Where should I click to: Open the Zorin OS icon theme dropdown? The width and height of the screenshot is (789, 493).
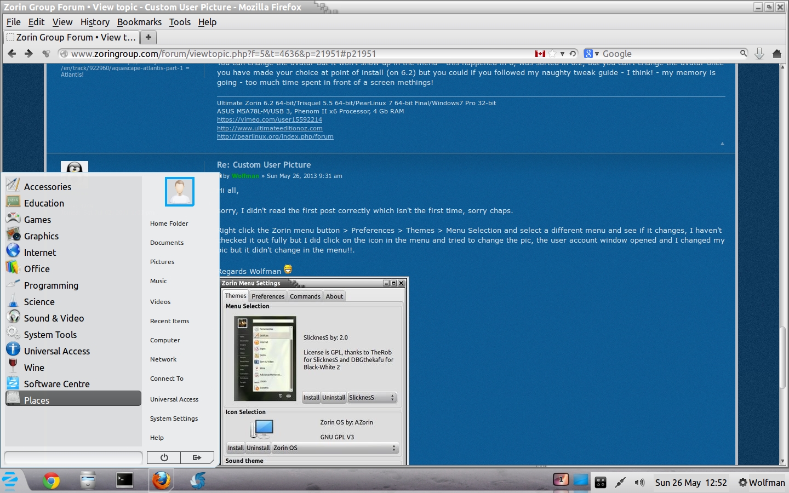pyautogui.click(x=335, y=448)
